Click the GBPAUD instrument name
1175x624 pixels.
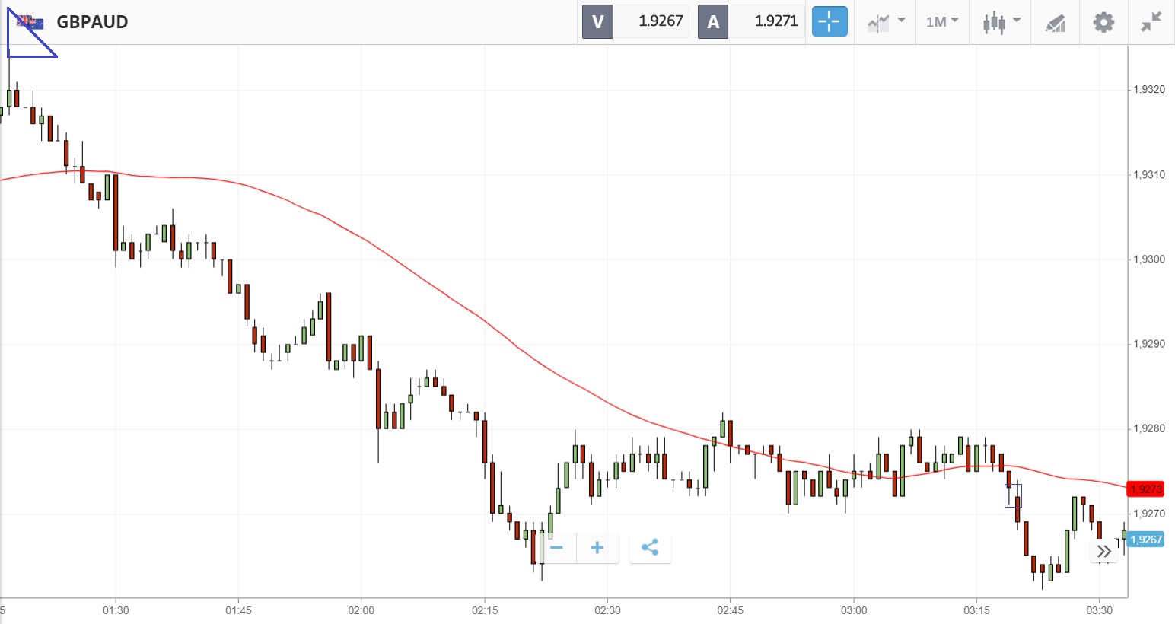tap(92, 21)
